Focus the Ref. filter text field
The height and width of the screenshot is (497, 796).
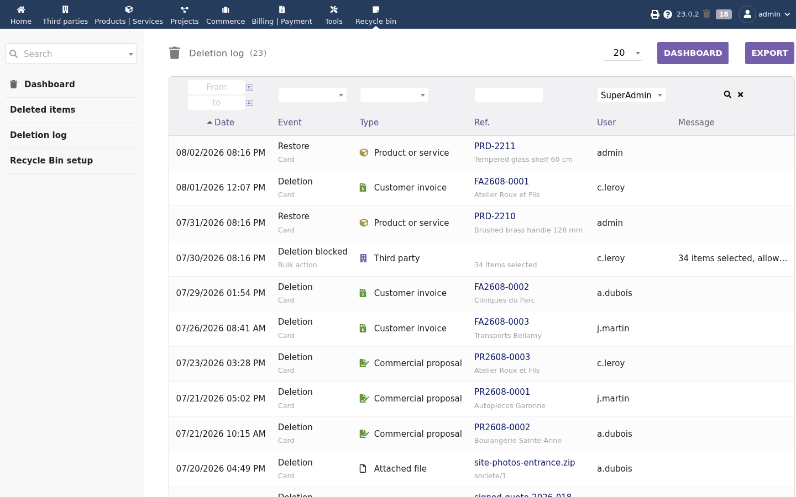[509, 95]
